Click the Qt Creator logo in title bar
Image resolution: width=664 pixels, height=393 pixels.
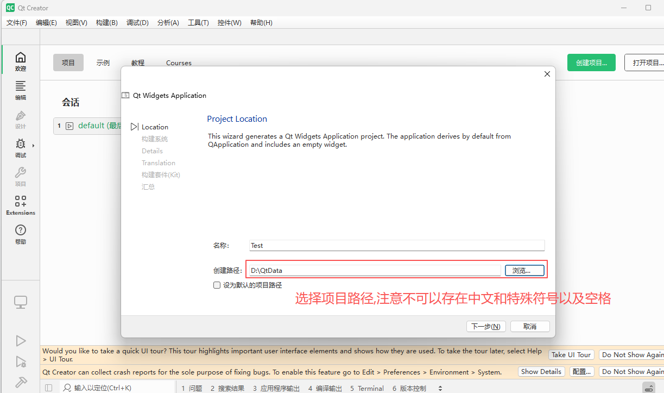[x=10, y=8]
